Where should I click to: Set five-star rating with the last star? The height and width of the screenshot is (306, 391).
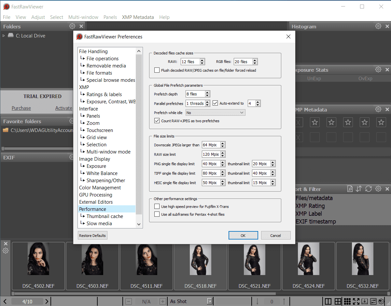pyautogui.click(x=381, y=123)
